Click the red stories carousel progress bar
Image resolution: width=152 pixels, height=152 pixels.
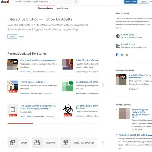pos(20,123)
